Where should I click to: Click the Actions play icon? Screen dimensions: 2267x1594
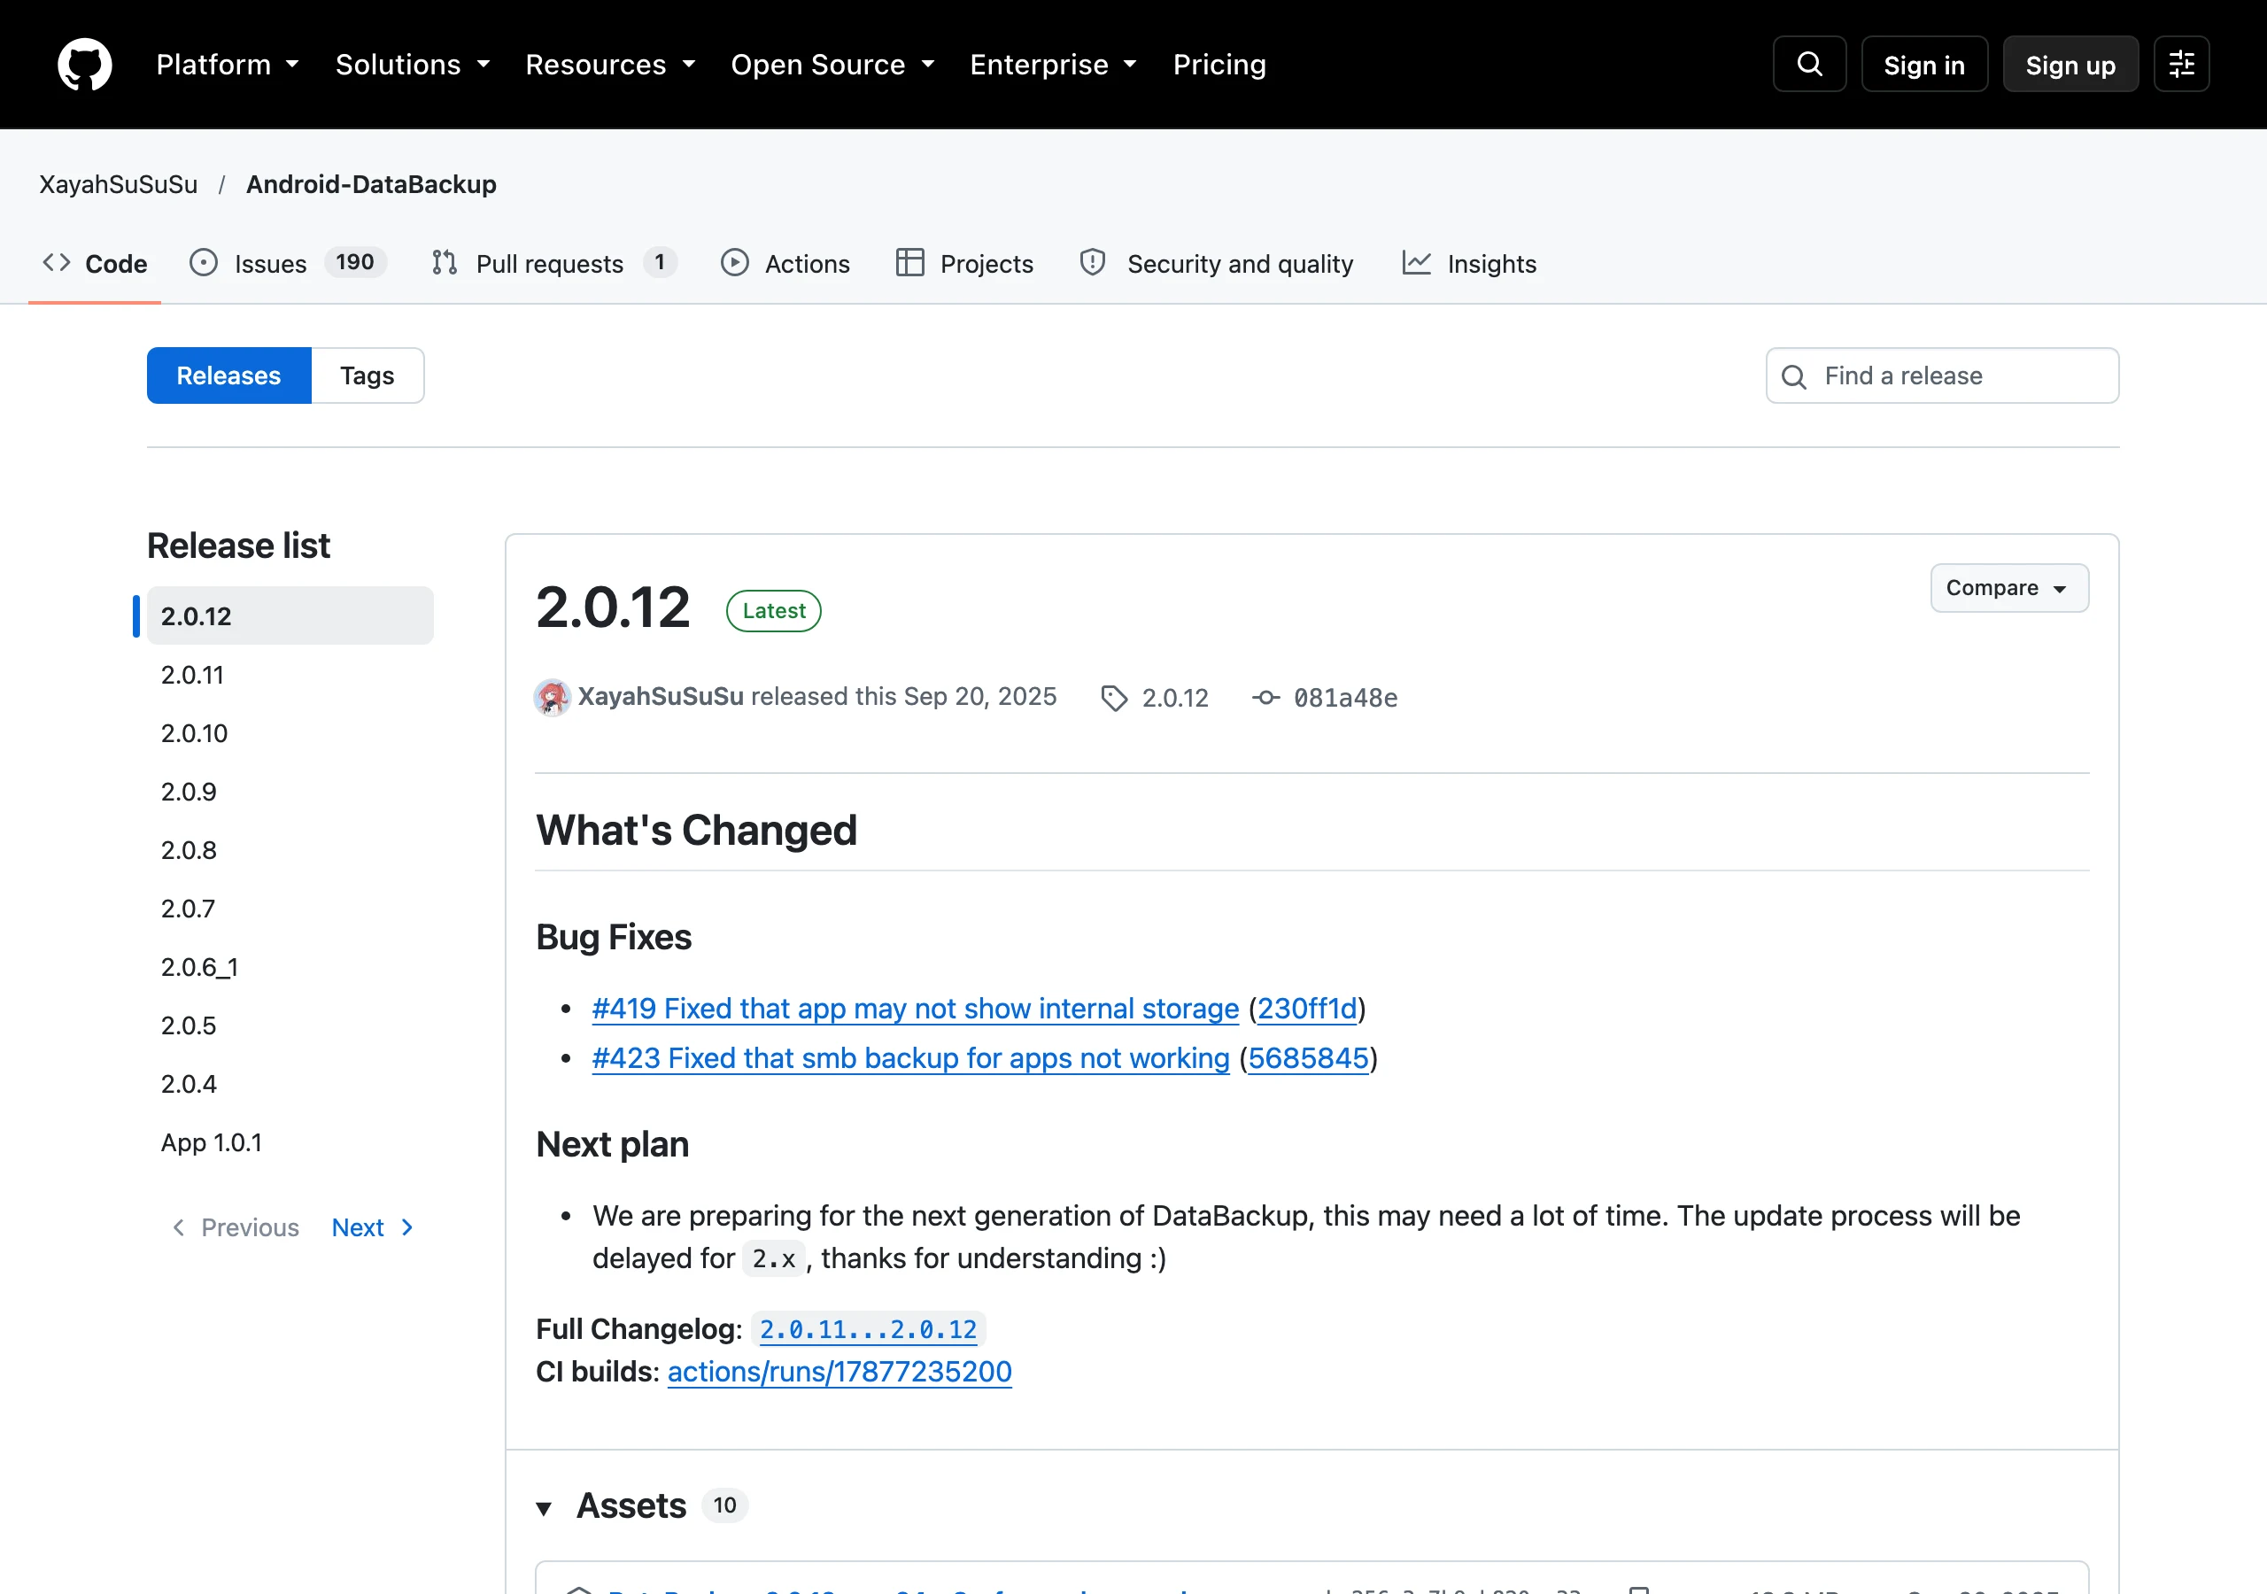[x=735, y=263]
